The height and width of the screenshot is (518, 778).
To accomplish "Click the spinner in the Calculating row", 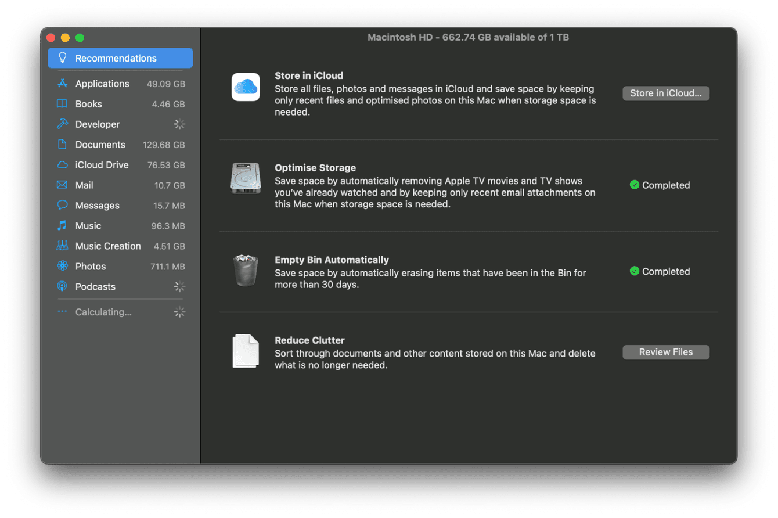I will 180,312.
